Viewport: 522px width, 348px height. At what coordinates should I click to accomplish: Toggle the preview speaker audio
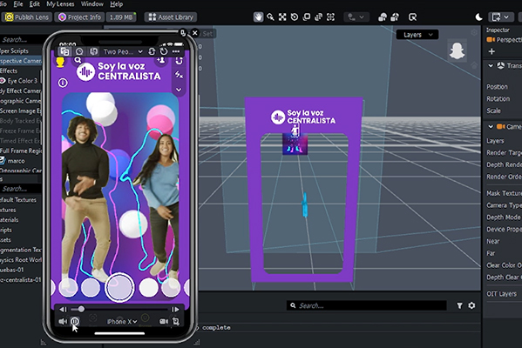(63, 321)
